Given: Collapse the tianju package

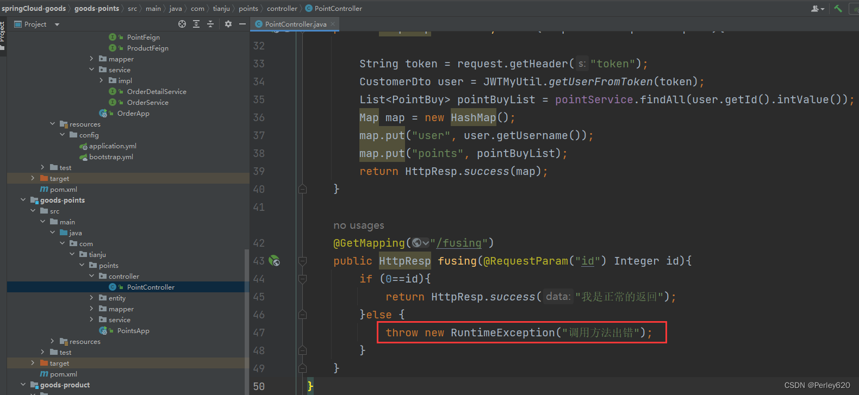Looking at the screenshot, I should coord(72,254).
